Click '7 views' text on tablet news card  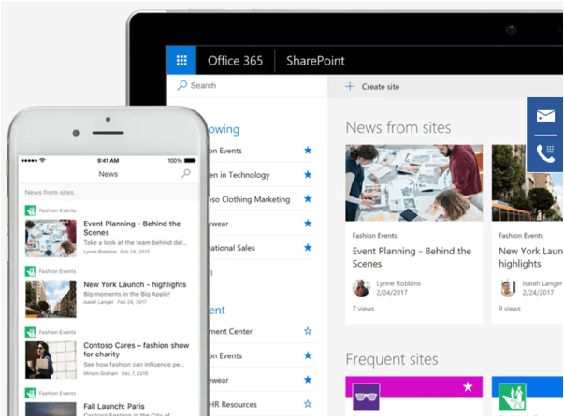click(x=363, y=308)
